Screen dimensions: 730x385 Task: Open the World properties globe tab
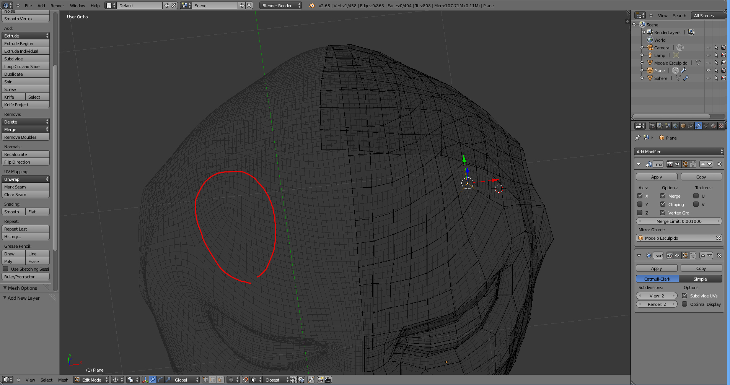675,126
